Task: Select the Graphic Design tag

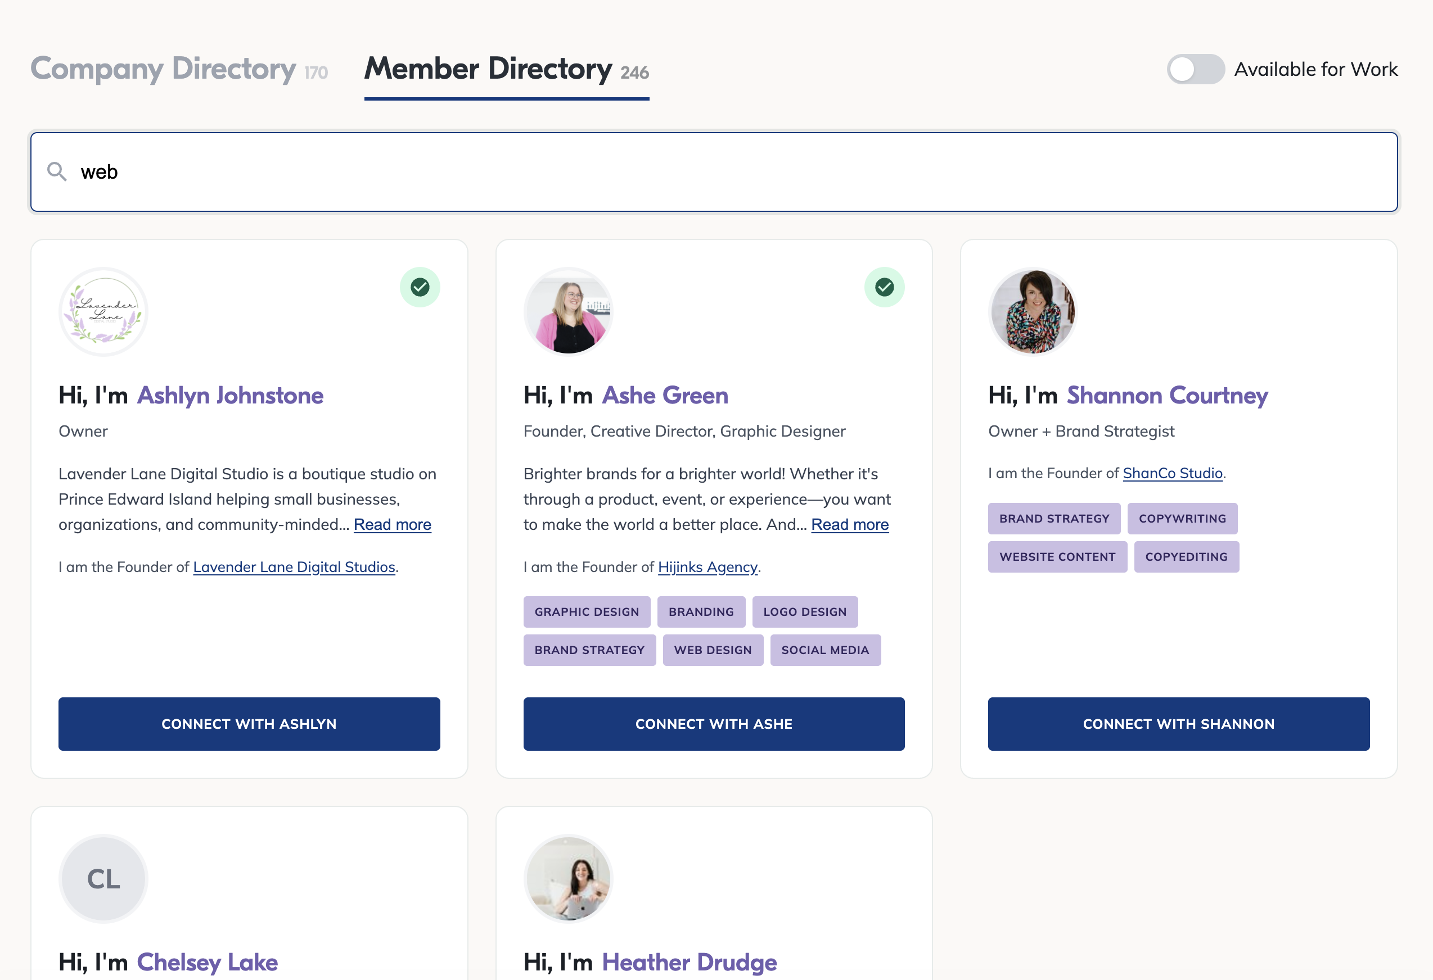Action: pyautogui.click(x=587, y=611)
